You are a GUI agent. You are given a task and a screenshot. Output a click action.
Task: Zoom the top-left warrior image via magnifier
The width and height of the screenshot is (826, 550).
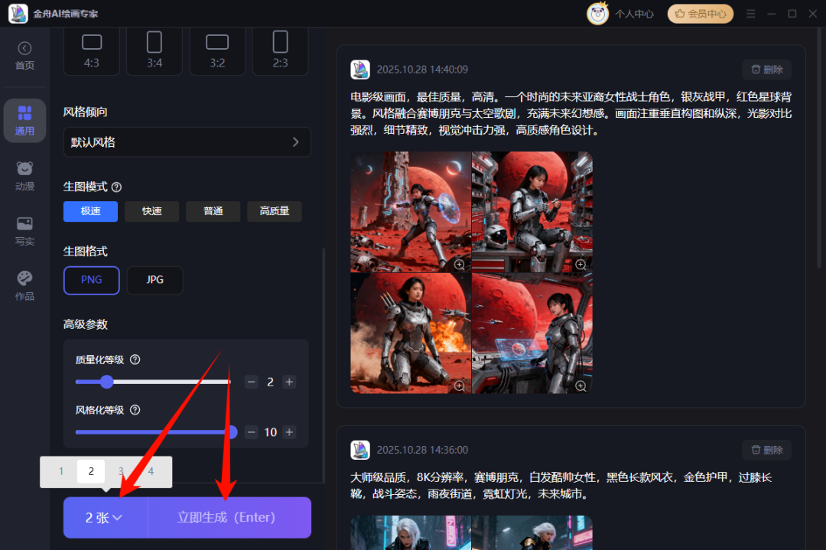point(460,265)
